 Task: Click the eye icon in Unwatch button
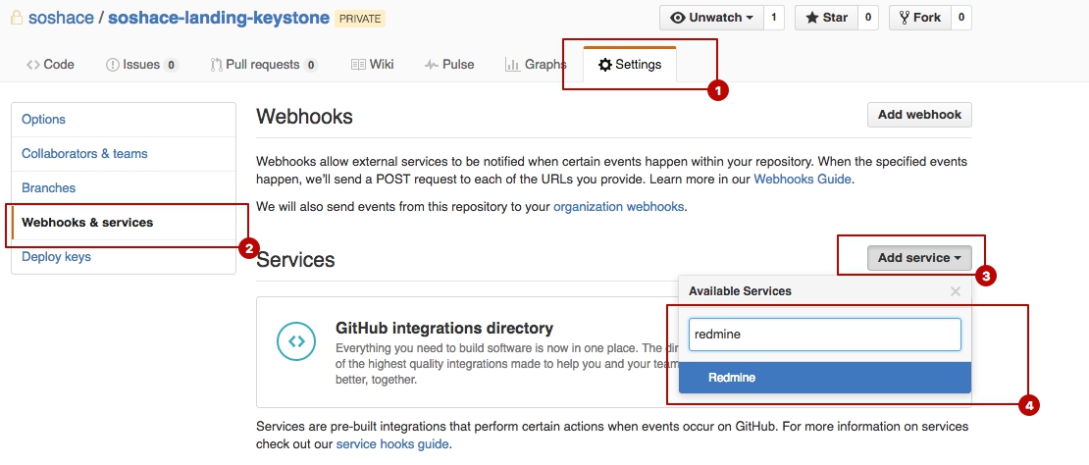678,18
